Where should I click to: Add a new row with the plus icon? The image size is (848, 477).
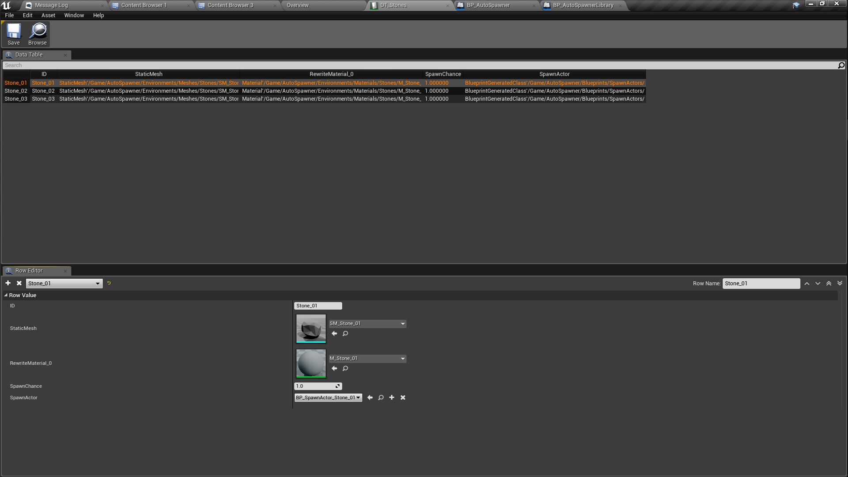point(8,283)
